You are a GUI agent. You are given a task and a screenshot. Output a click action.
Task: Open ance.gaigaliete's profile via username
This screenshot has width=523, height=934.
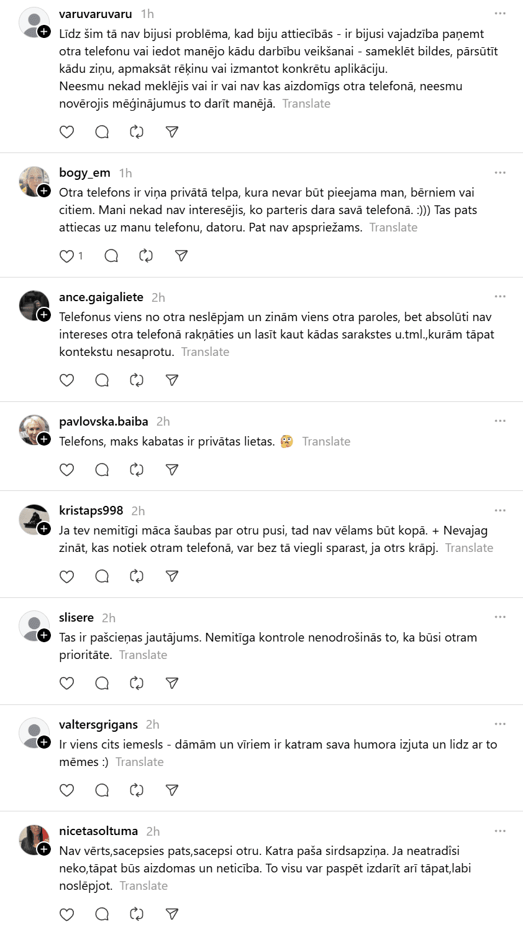(x=101, y=297)
